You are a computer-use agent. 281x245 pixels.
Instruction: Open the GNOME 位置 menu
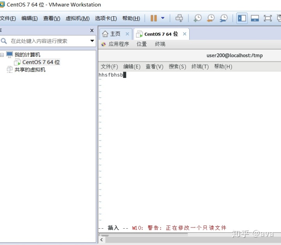pyautogui.click(x=142, y=44)
